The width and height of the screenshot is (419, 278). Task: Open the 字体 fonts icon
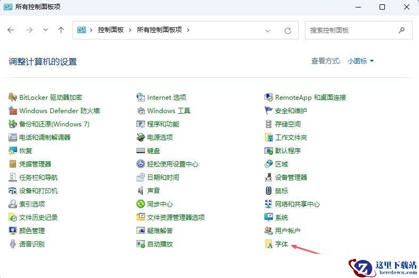pos(269,244)
